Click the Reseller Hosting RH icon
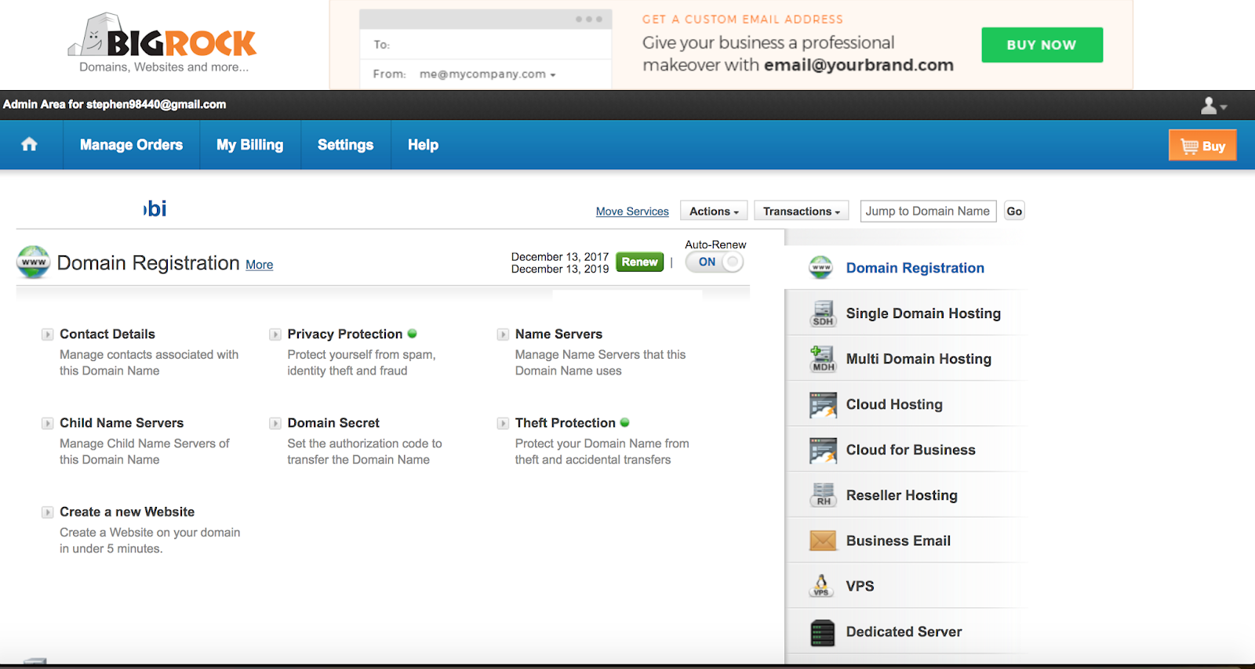 (823, 495)
